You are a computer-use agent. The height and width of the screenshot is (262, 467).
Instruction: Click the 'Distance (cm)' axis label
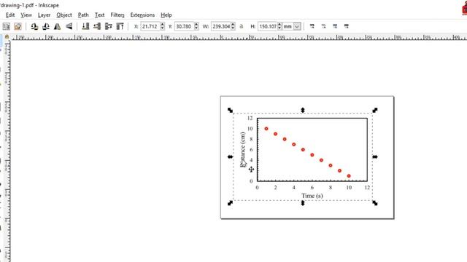243,150
